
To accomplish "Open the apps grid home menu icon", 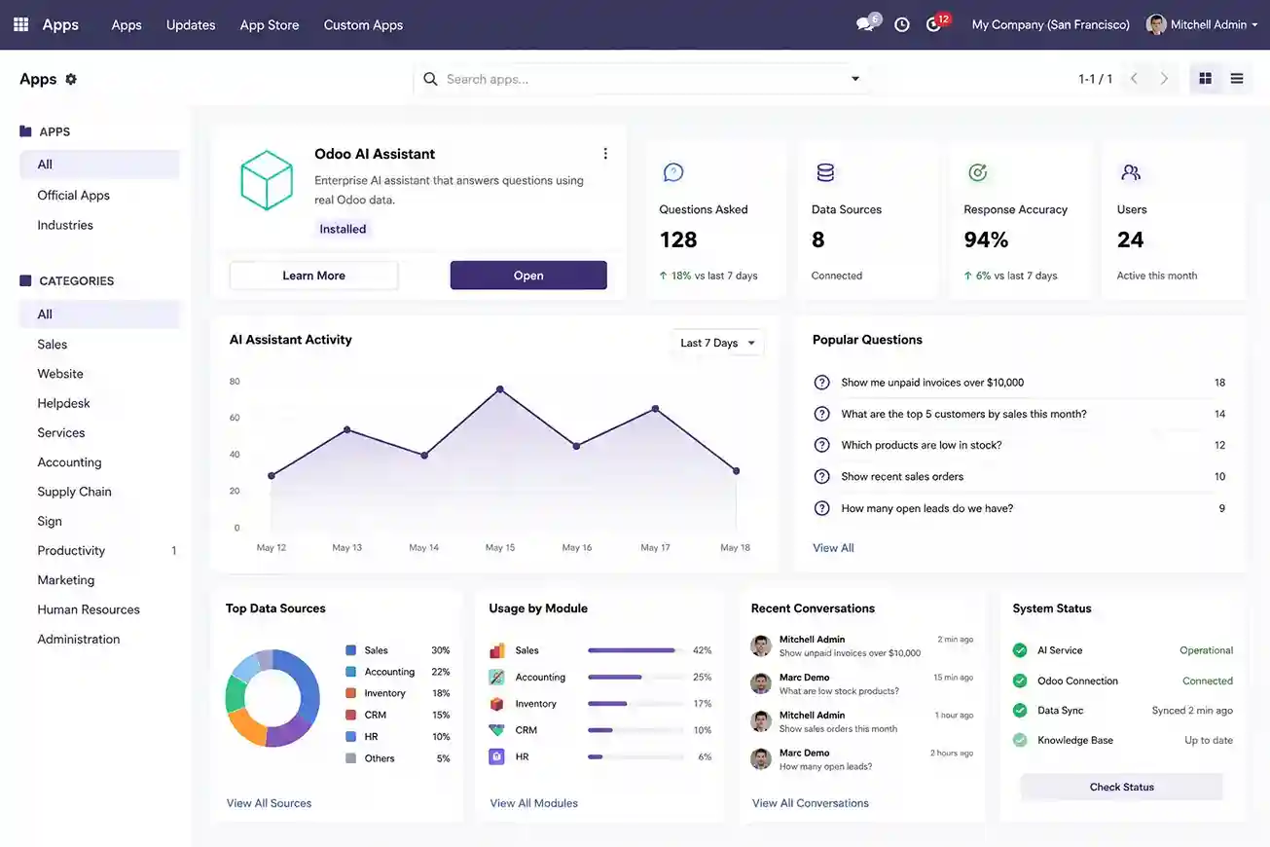I will pyautogui.click(x=20, y=24).
